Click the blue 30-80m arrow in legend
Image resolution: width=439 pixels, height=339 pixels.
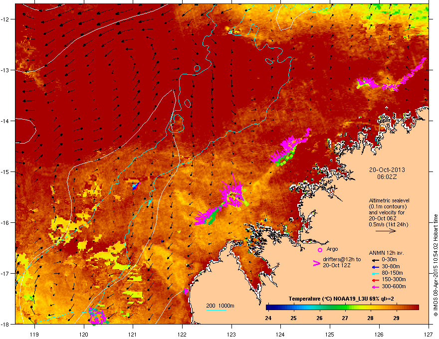point(376,267)
